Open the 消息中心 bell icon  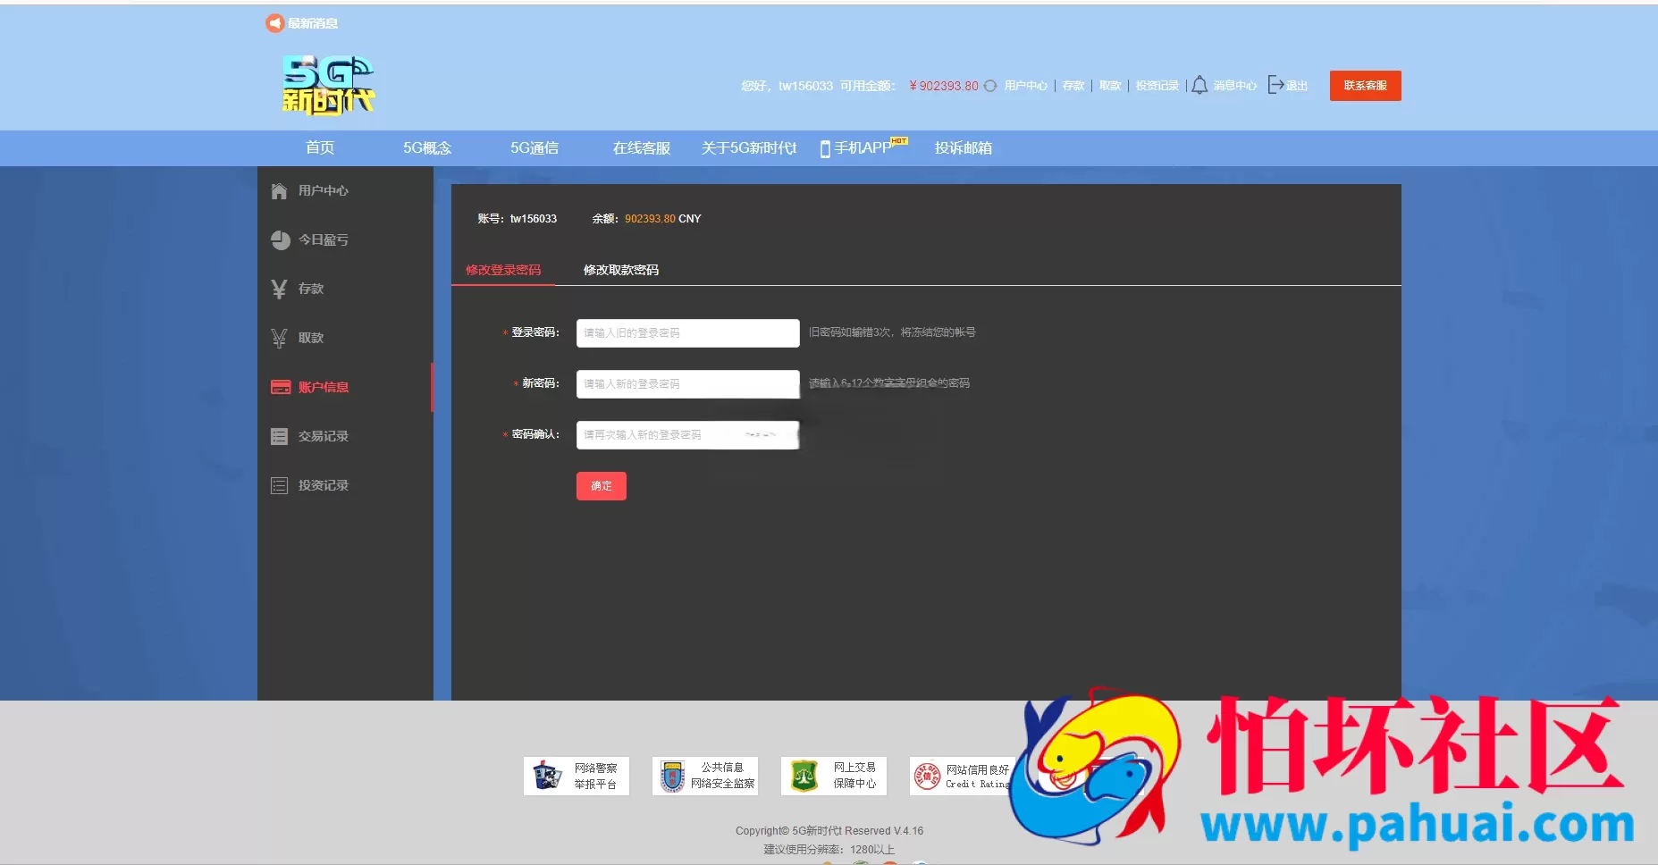pos(1199,85)
